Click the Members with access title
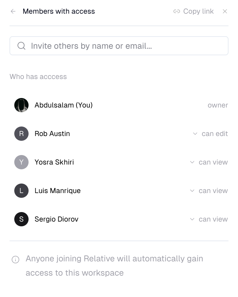Image resolution: width=238 pixels, height=297 pixels. pyautogui.click(x=59, y=11)
